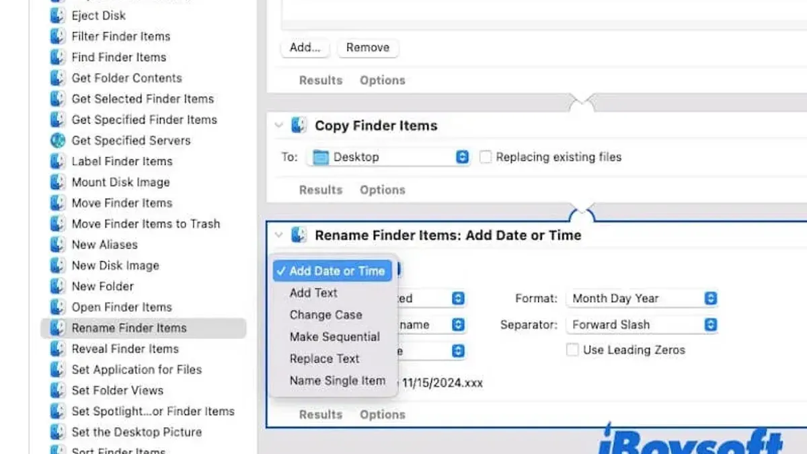The image size is (807, 454).
Task: Click the icon beside Set the Desktop Picture
Action: click(x=58, y=432)
